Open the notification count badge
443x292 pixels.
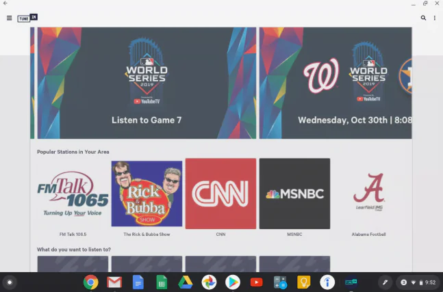[404, 282]
